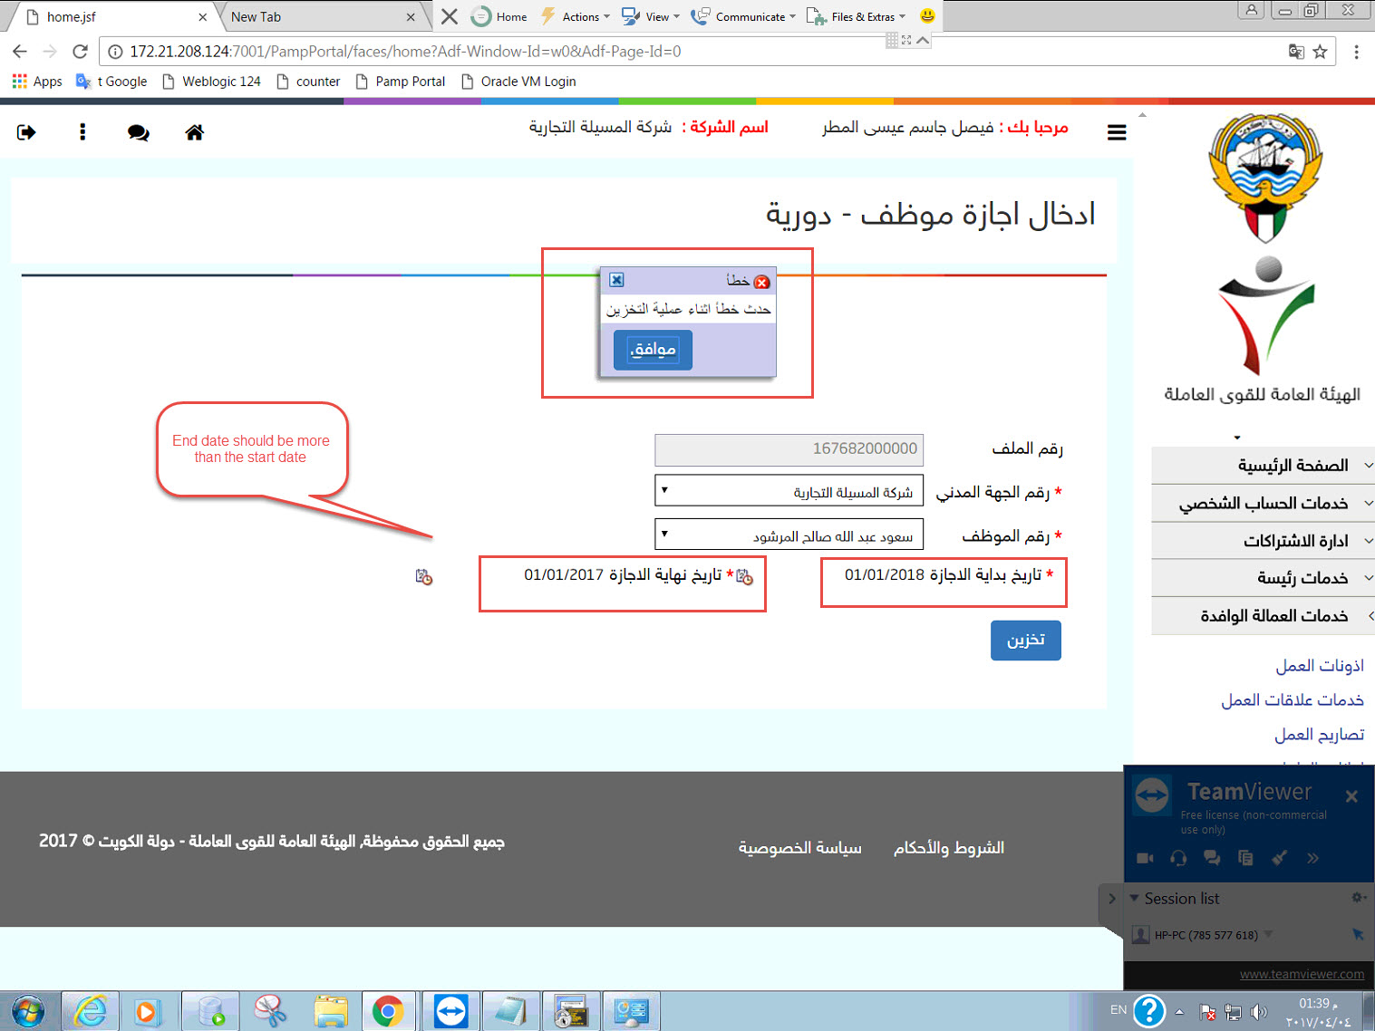Click the volume speaker icon in system tray

point(1258,1012)
